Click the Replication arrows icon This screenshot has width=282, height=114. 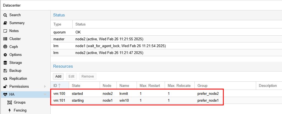click(6, 79)
